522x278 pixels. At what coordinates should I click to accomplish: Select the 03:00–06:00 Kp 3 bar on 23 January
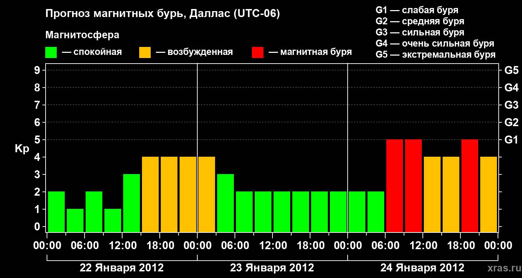(x=226, y=203)
